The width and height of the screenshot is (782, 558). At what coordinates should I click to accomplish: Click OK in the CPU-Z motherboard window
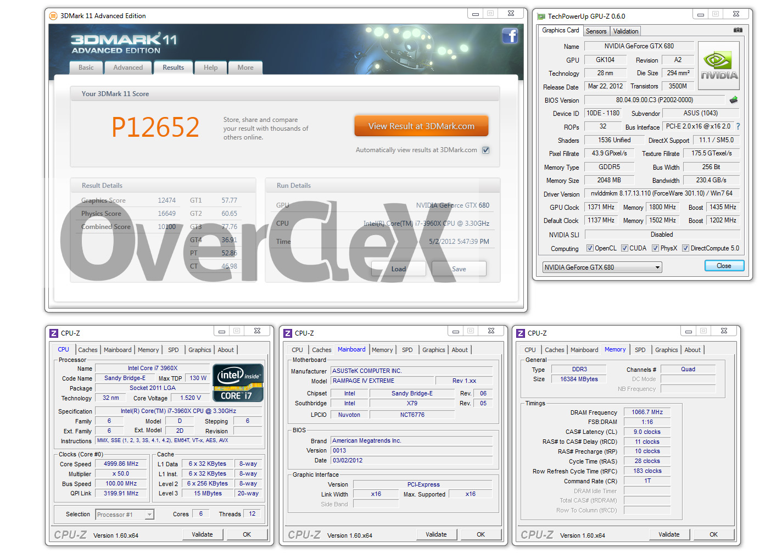coord(481,534)
